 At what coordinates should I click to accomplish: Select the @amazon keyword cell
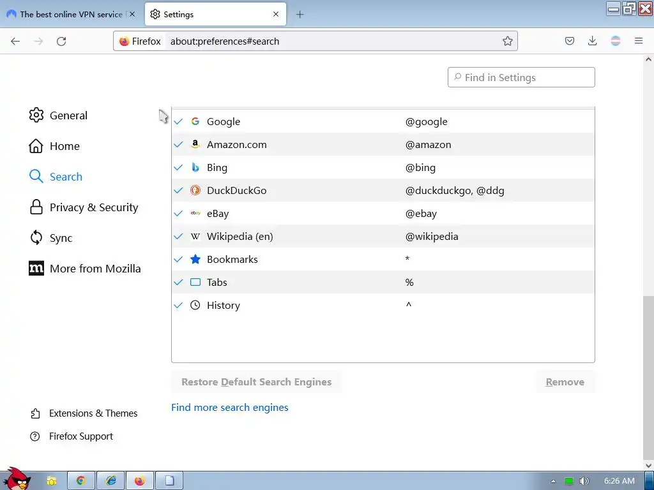[429, 145]
